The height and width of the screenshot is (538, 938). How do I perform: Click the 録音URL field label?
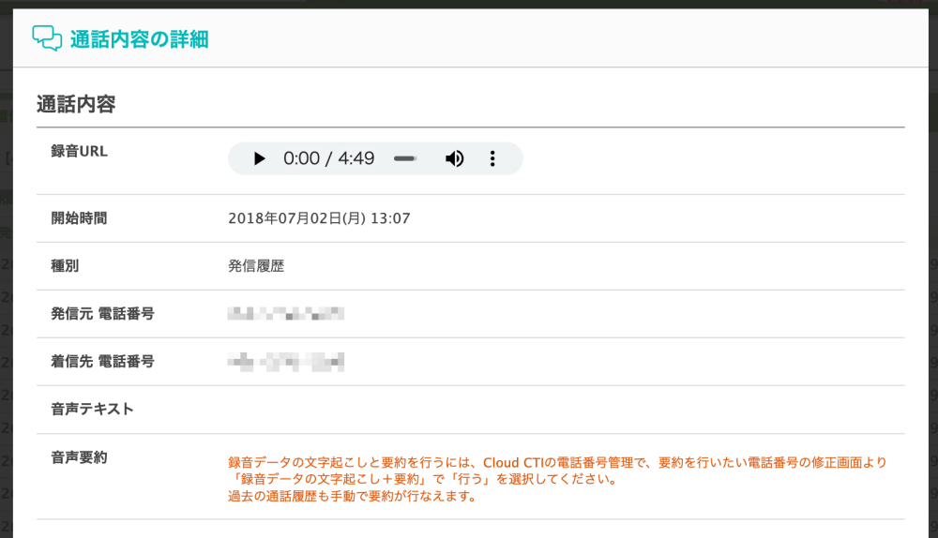point(80,151)
